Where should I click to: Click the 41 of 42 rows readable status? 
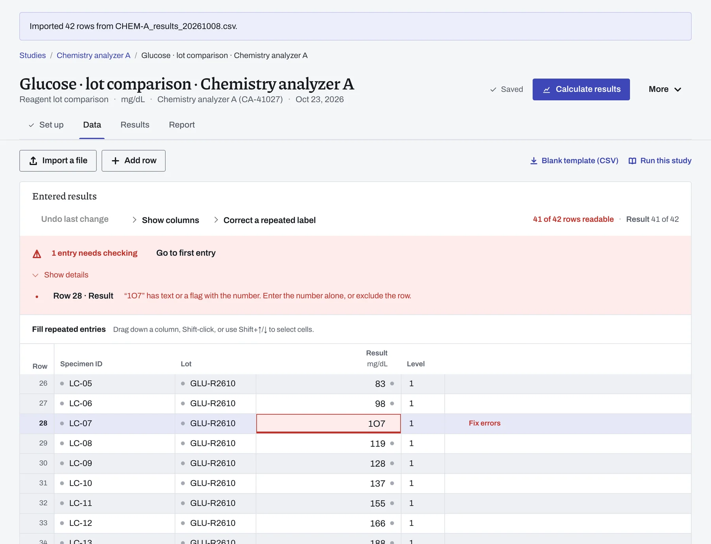[x=573, y=219]
